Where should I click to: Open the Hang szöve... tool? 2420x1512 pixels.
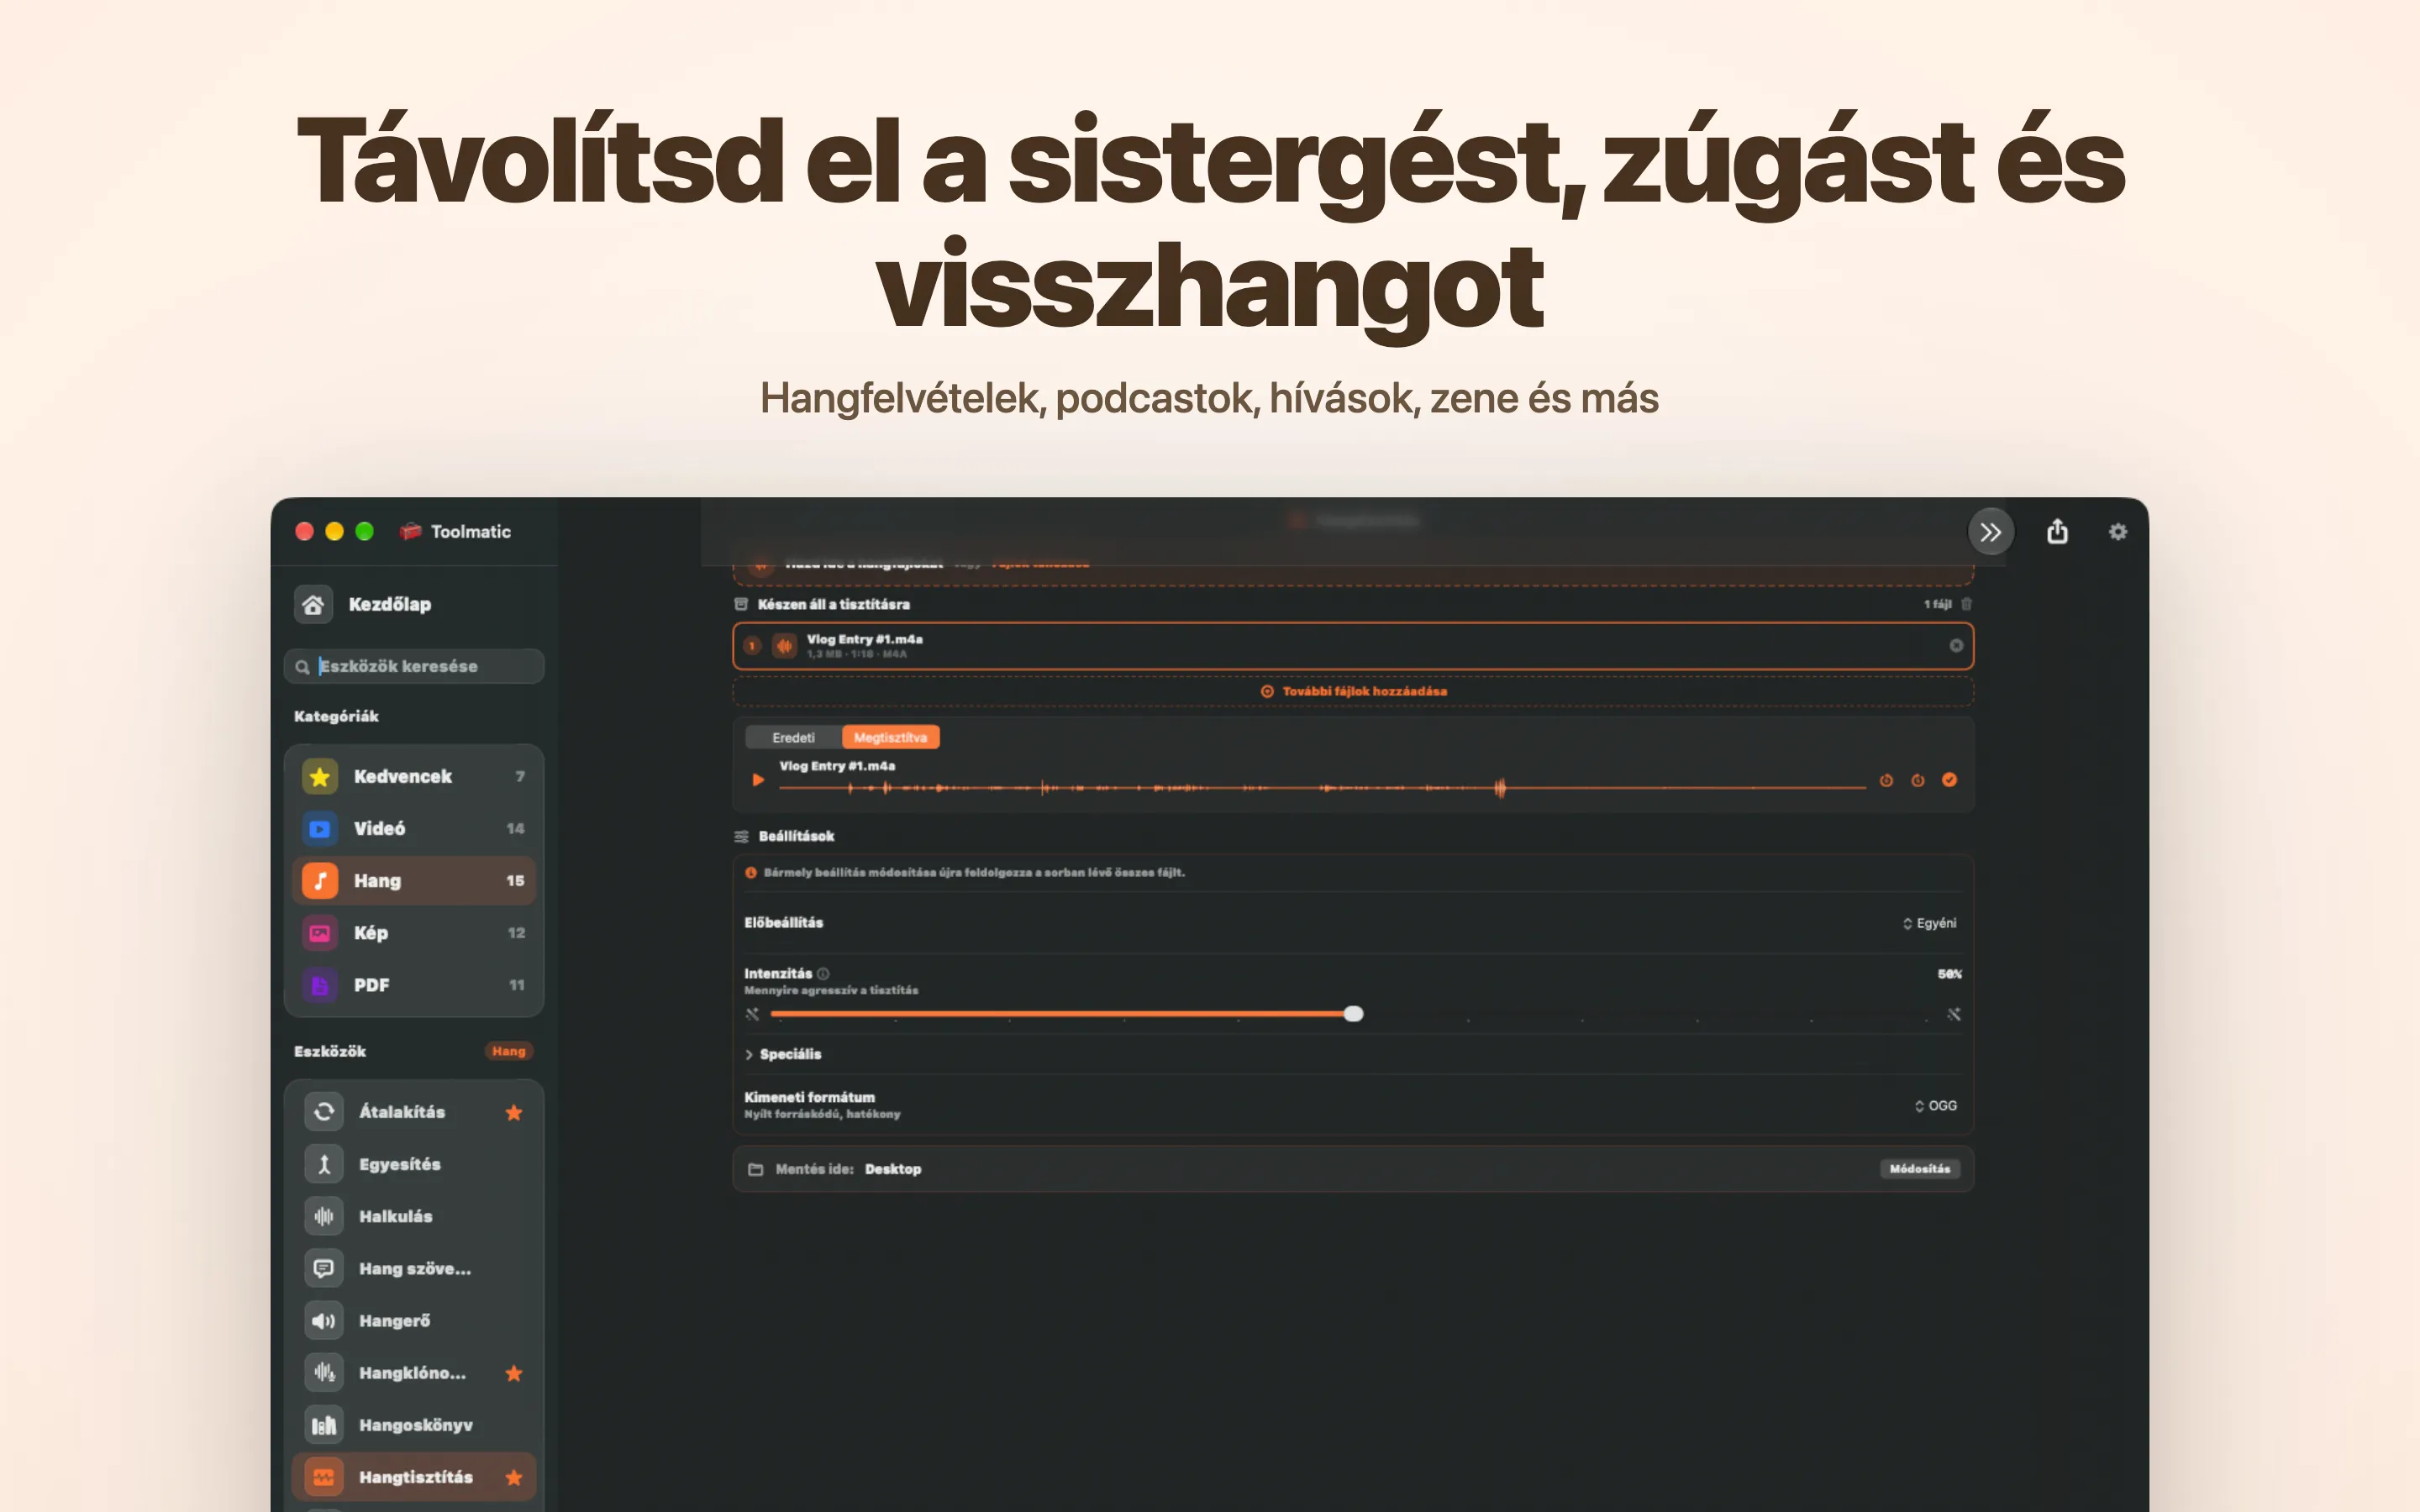[x=414, y=1268]
